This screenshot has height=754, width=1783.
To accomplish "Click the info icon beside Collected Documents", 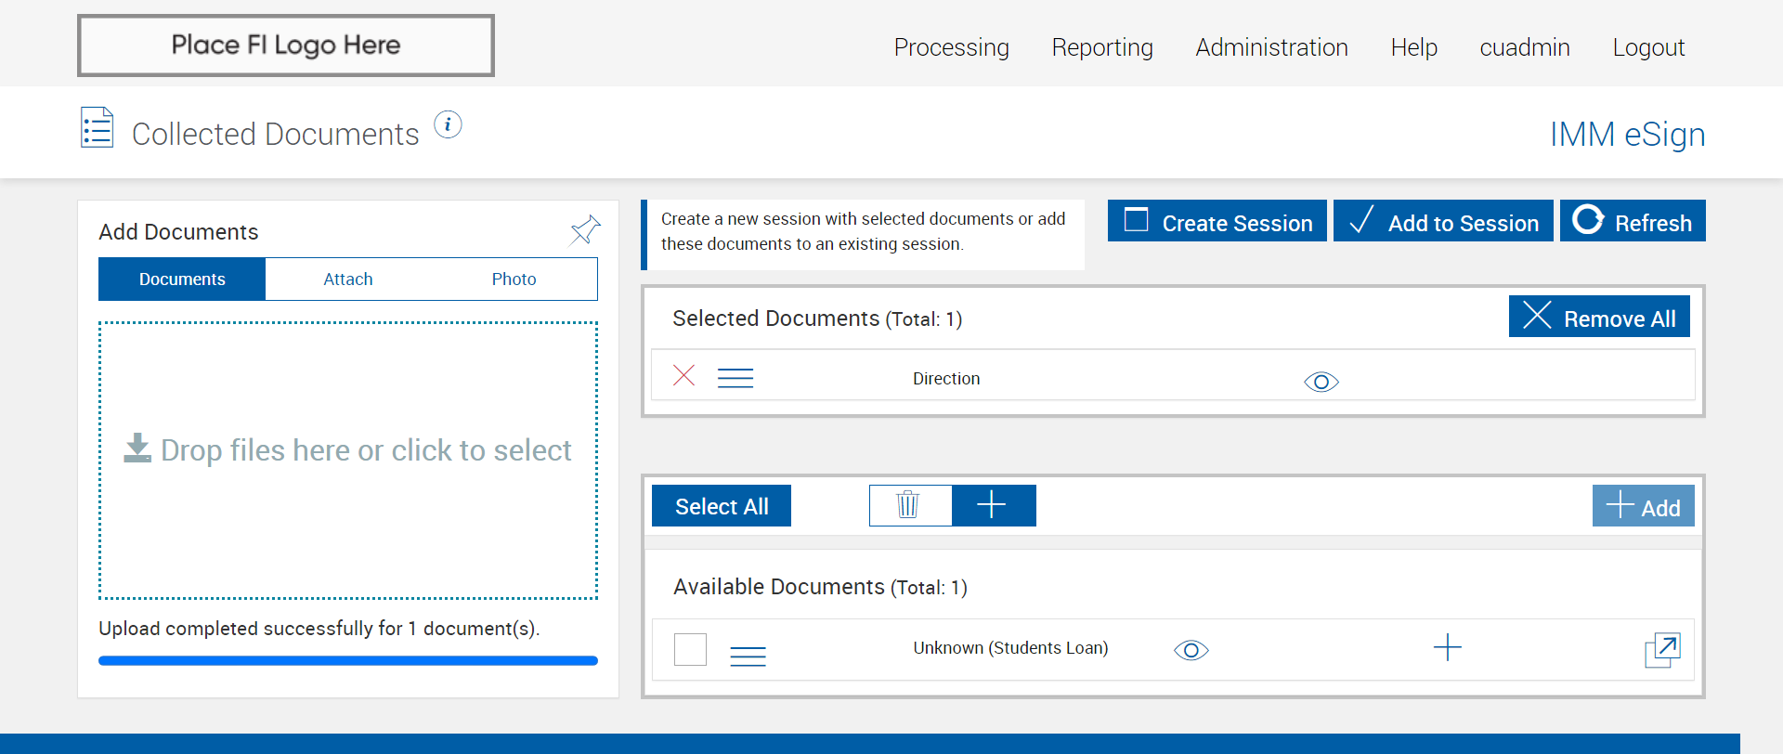I will 448,124.
